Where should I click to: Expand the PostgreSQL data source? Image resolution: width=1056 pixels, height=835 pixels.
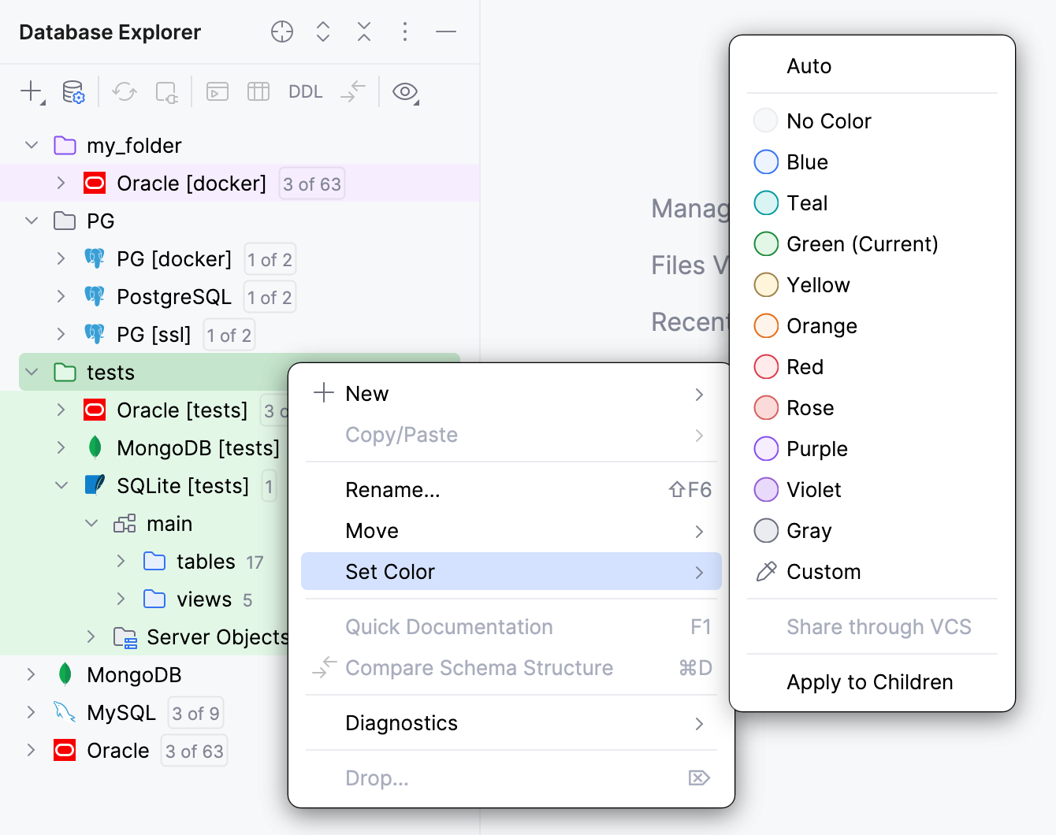tap(61, 296)
